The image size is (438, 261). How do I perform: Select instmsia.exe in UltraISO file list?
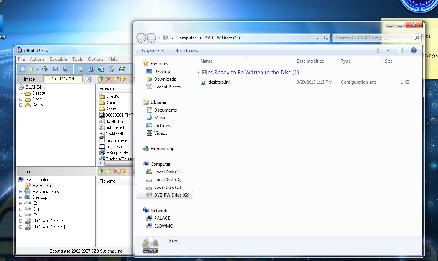116,140
